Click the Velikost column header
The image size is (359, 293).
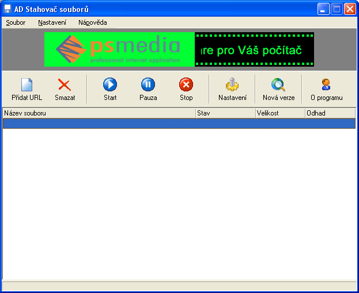coord(280,113)
